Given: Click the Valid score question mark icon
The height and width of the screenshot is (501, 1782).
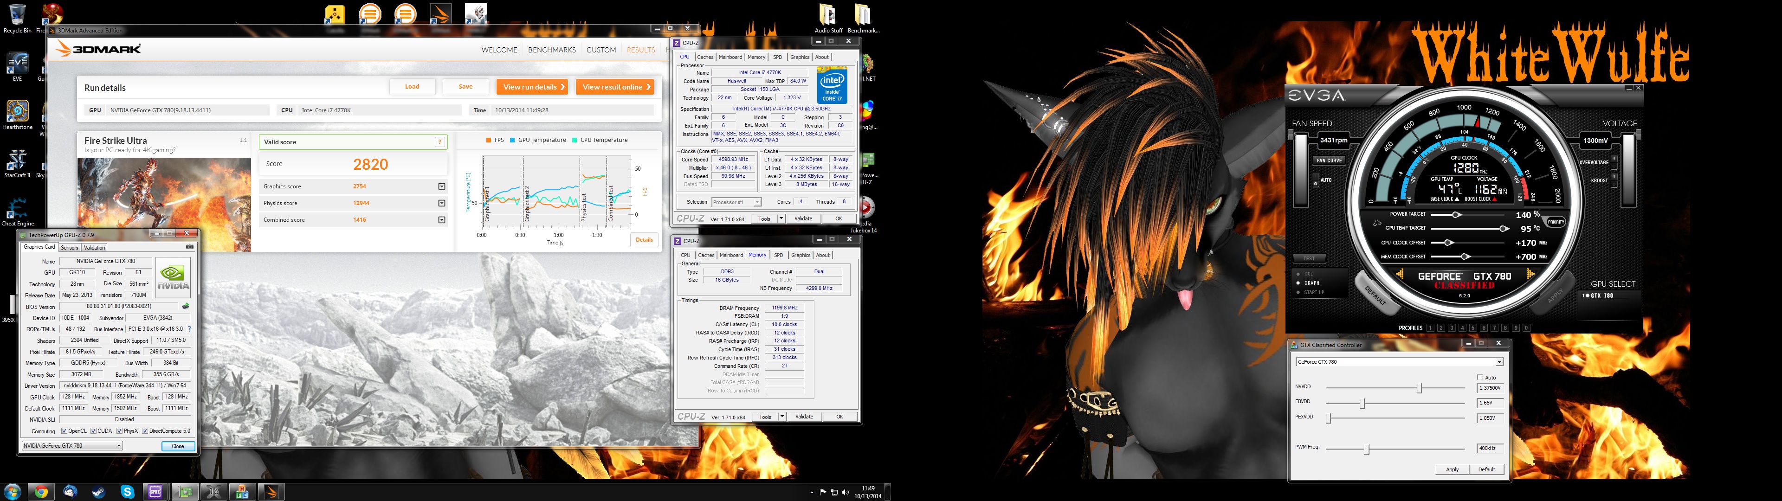Looking at the screenshot, I should pyautogui.click(x=439, y=142).
